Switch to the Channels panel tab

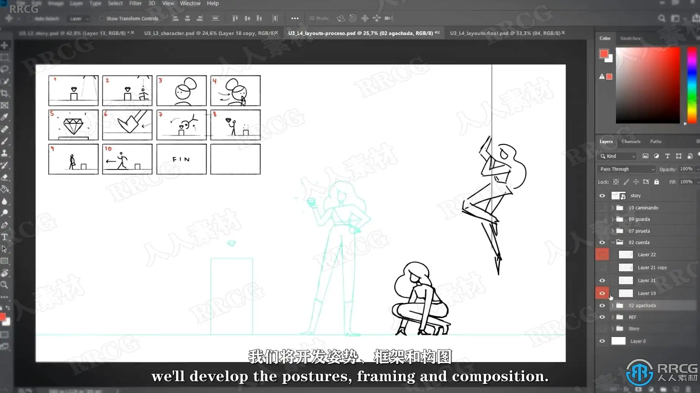click(x=631, y=142)
